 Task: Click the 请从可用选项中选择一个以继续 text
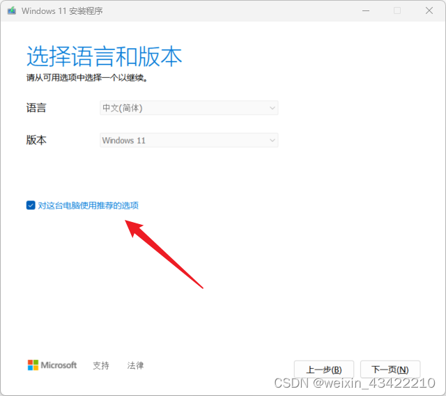87,77
